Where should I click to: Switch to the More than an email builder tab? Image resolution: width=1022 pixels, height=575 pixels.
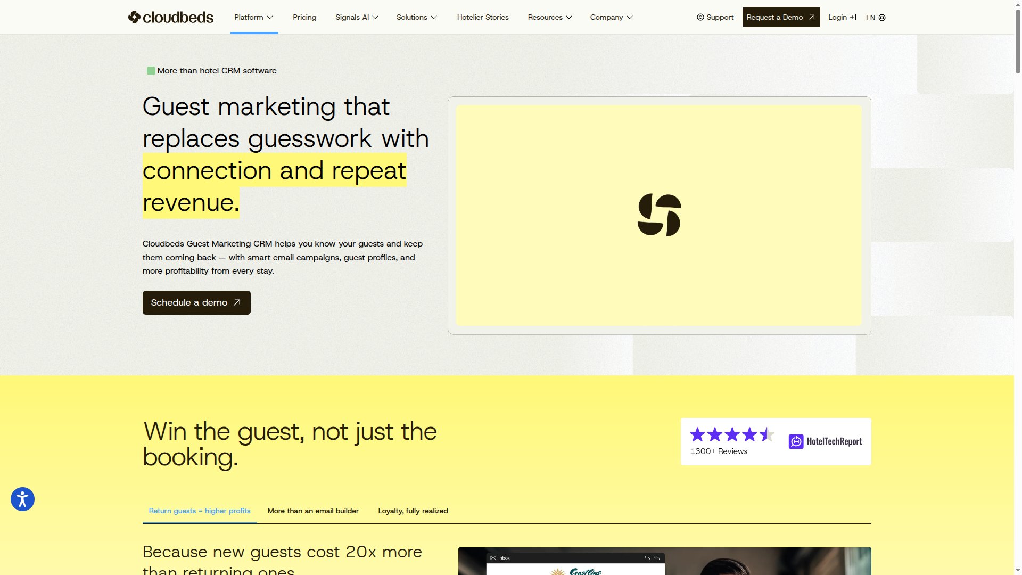(x=313, y=511)
